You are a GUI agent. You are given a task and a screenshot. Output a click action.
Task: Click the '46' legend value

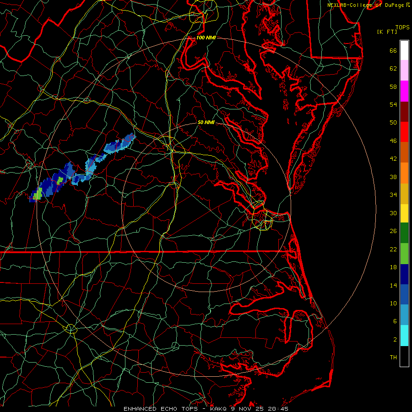point(393,141)
